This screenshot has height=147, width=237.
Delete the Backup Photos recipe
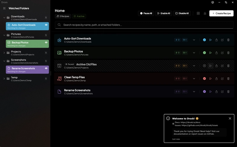pyautogui.click(x=228, y=53)
